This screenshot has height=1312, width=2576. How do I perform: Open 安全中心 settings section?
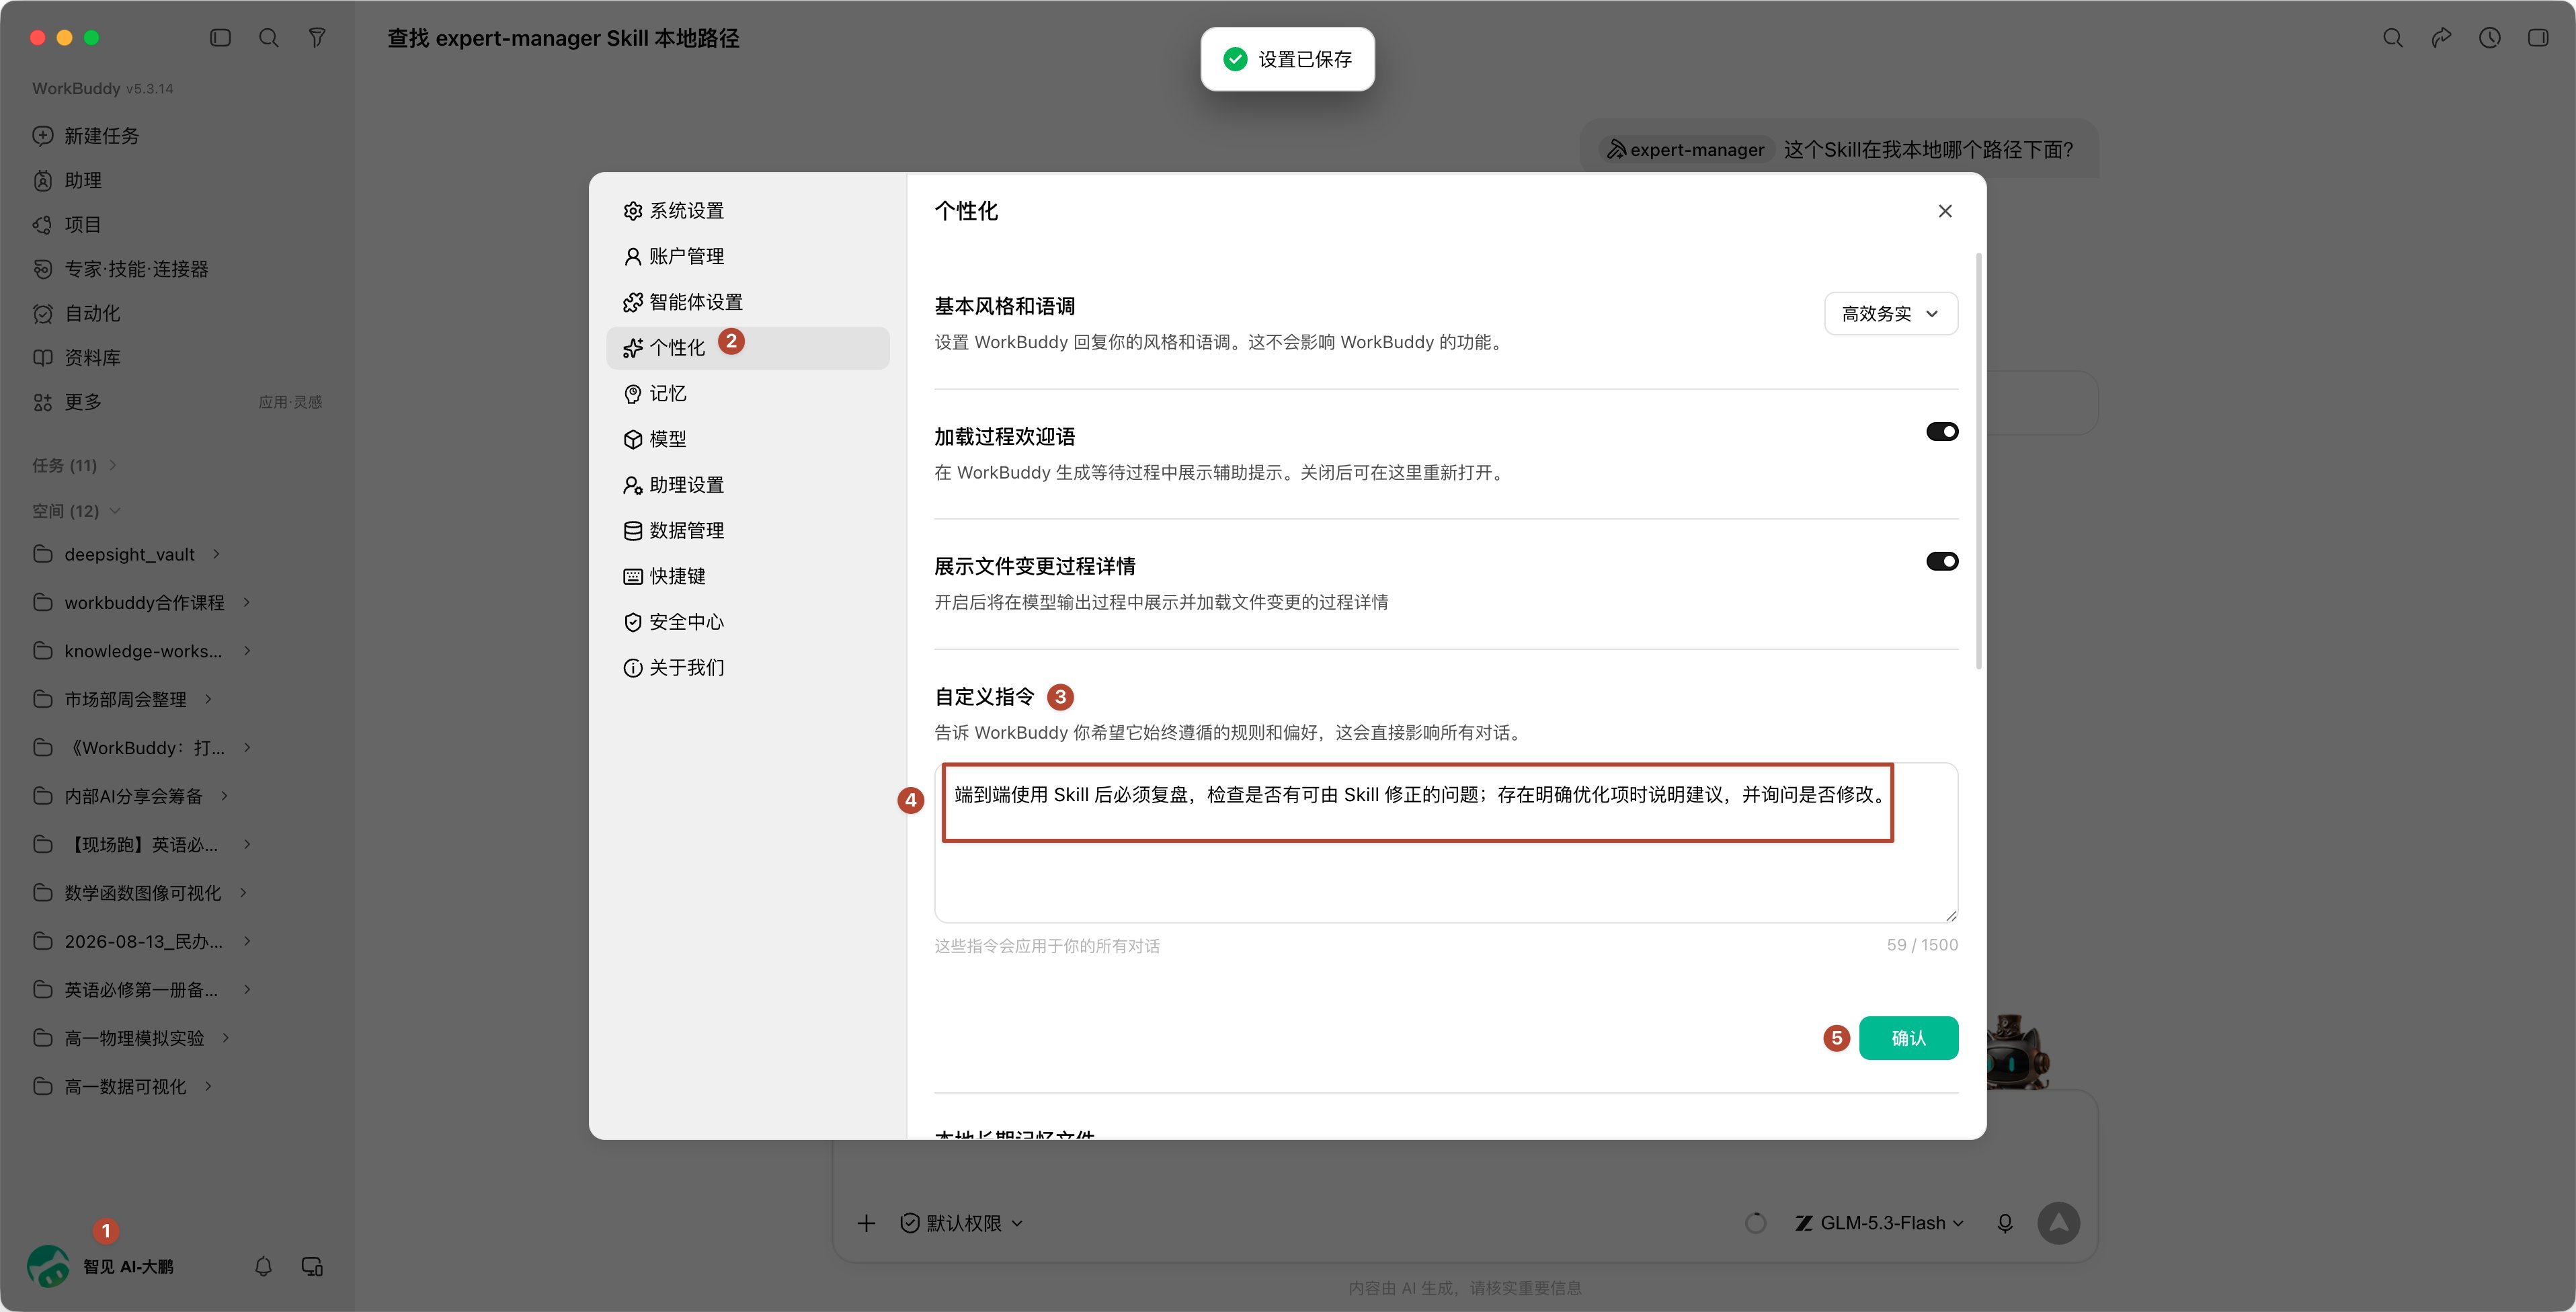click(x=748, y=622)
